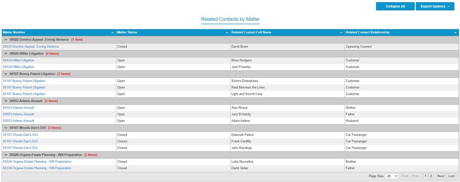
Task: Select the David Brent cell
Action: (x=287, y=47)
